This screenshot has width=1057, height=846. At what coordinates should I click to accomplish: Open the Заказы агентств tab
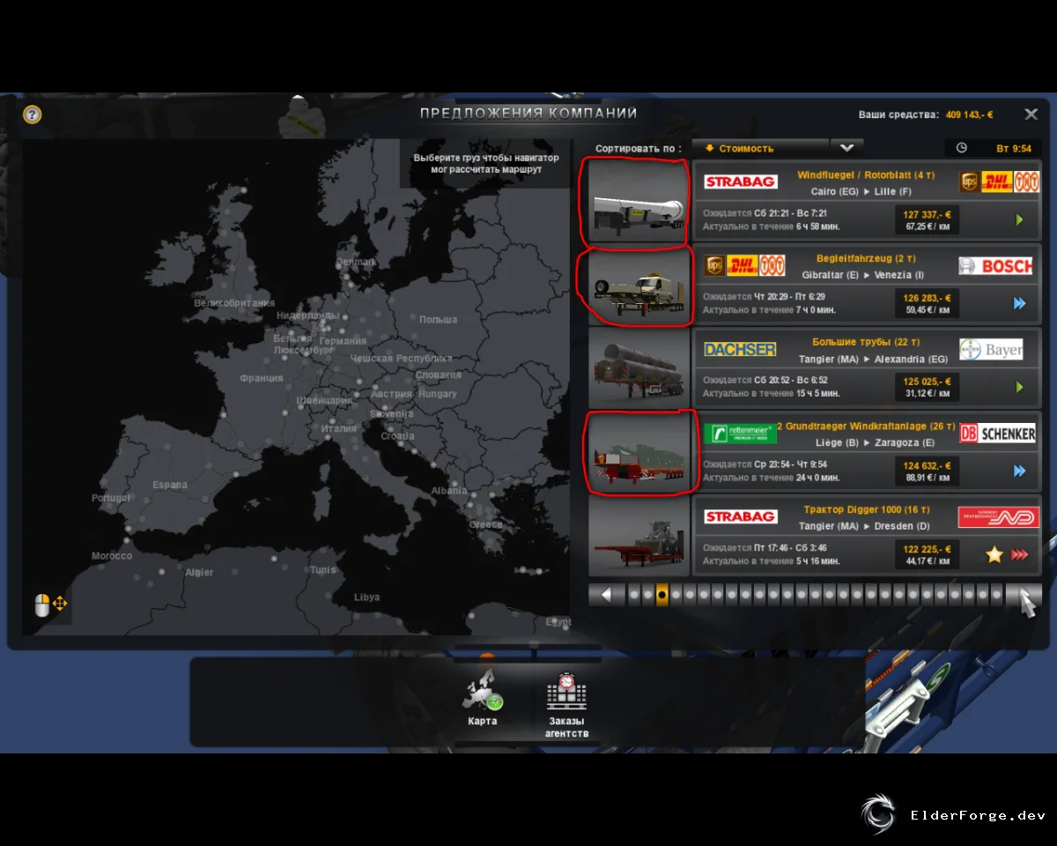566,707
